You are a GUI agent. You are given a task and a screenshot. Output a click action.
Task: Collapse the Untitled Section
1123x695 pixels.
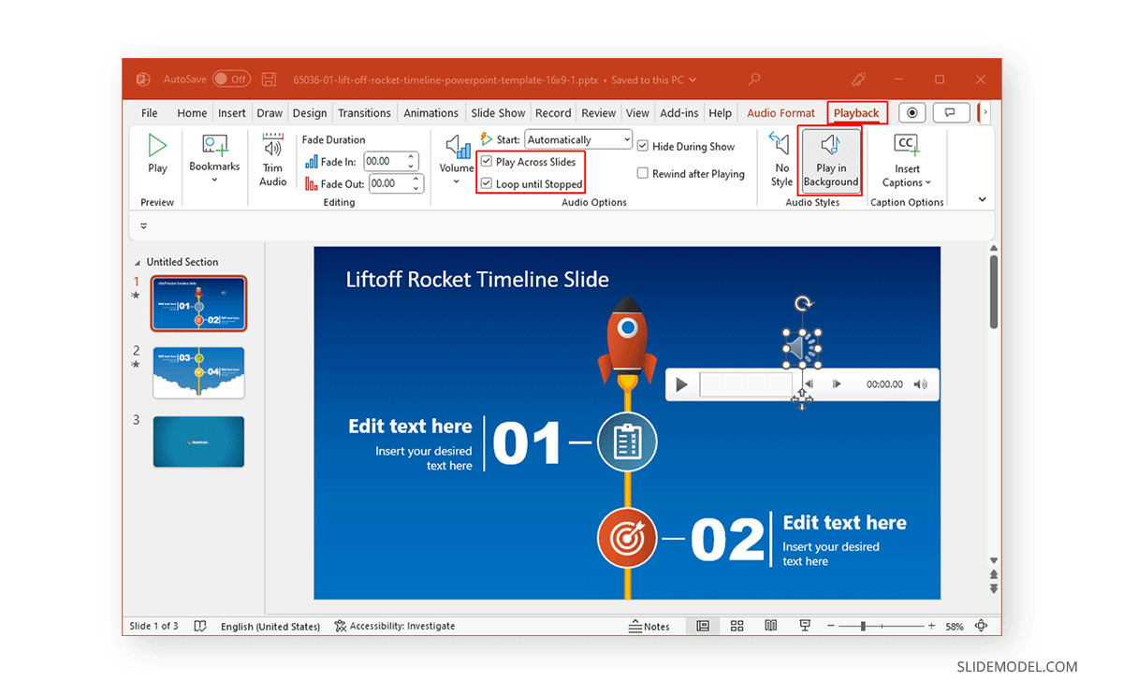click(x=137, y=262)
